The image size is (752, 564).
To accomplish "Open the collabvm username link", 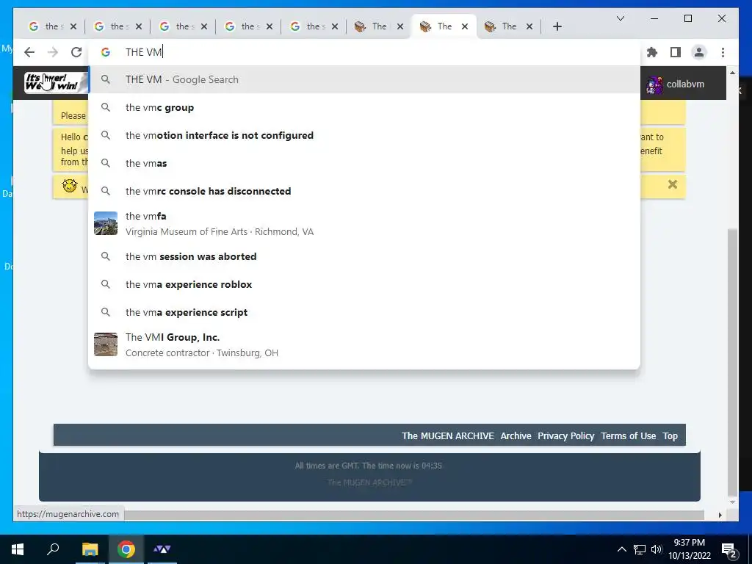I will coord(685,84).
